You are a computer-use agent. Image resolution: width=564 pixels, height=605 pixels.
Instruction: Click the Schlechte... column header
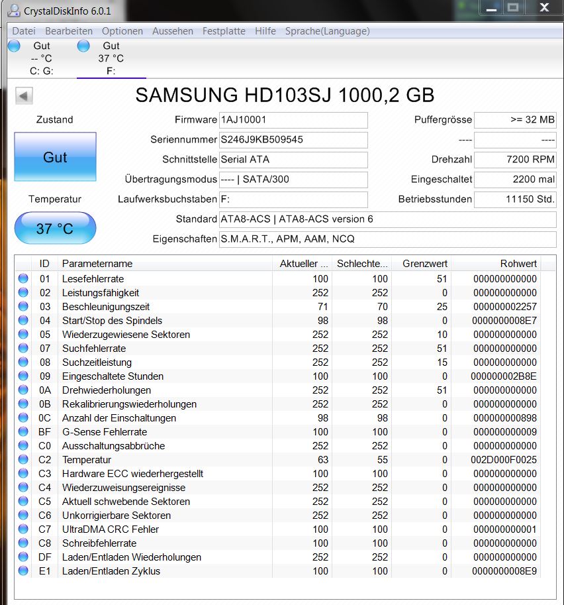361,264
